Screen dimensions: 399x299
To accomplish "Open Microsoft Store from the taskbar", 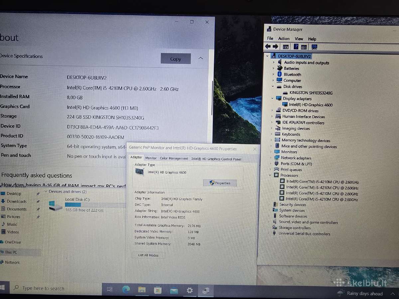I will (x=158, y=290).
